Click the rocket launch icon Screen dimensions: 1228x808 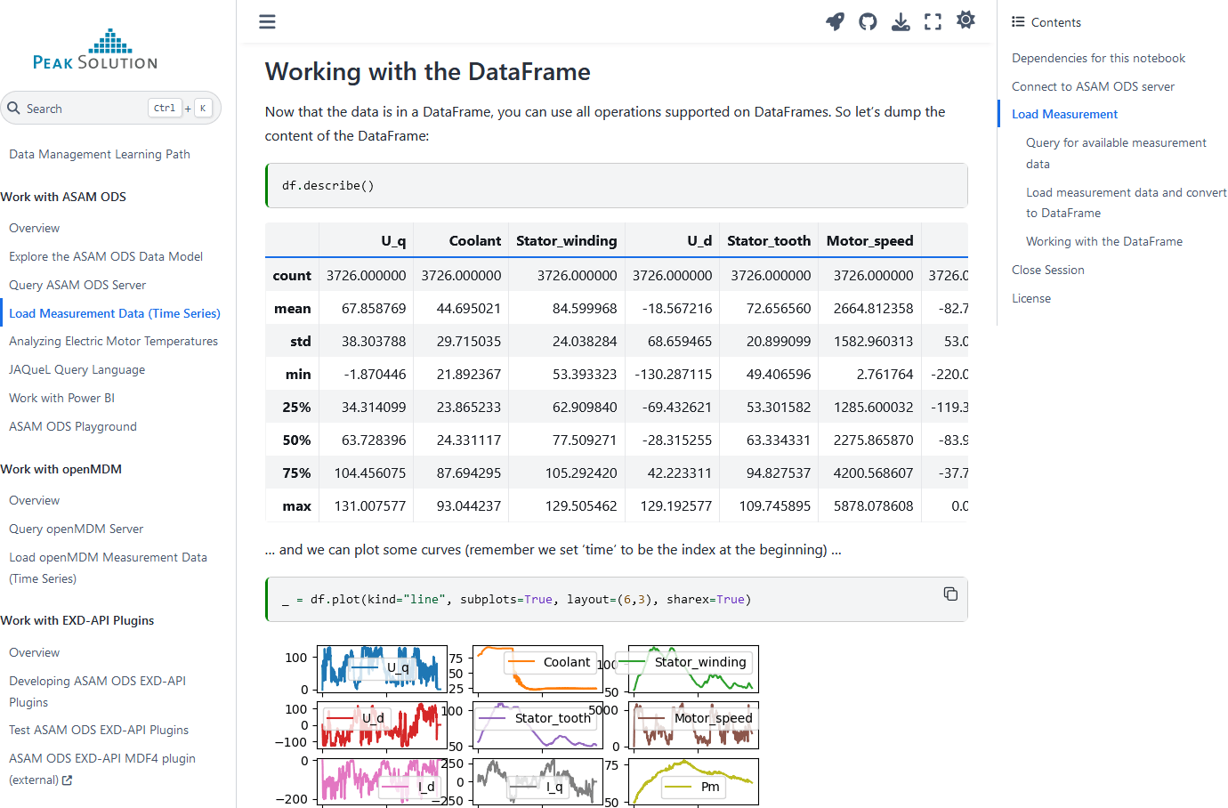pos(835,21)
